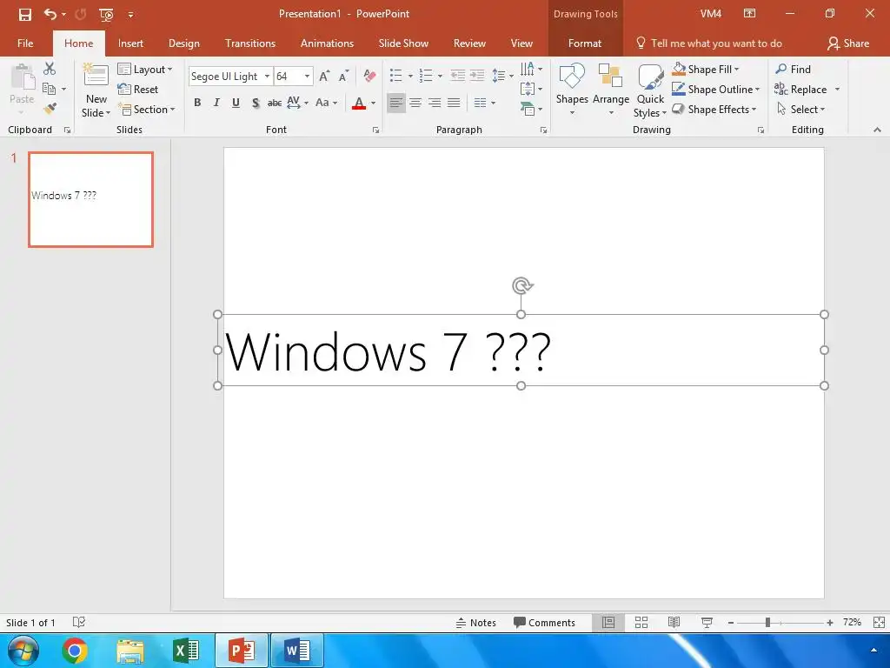Increase font size button
This screenshot has width=890, height=668.
coord(324,77)
